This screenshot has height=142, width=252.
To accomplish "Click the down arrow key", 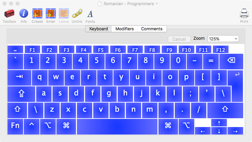I will pyautogui.click(x=219, y=131).
